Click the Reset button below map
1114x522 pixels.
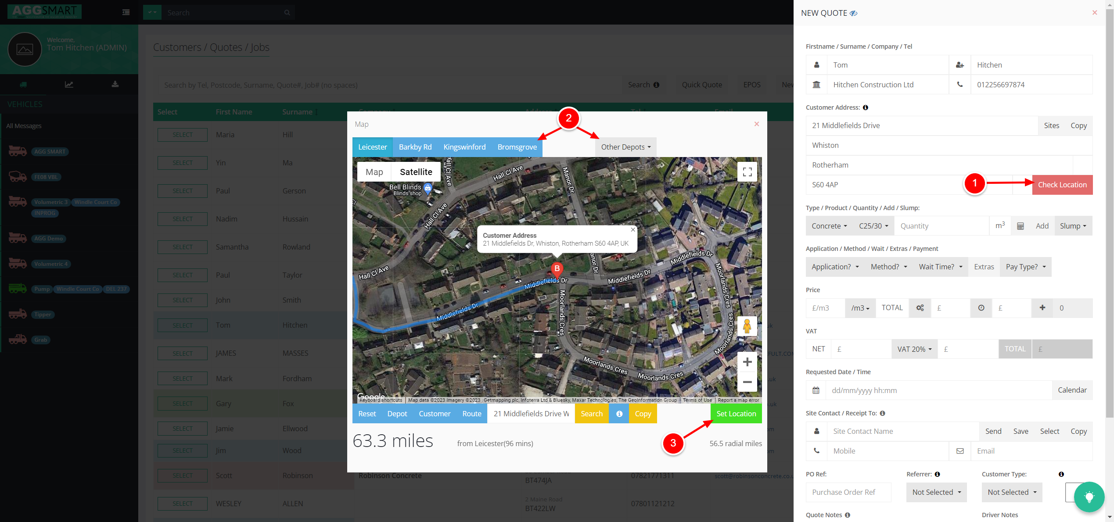click(x=367, y=414)
